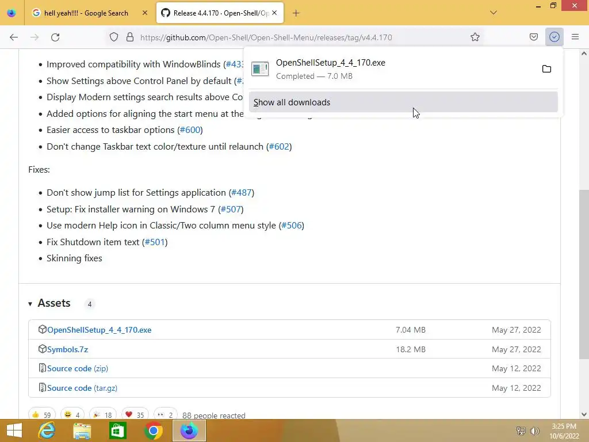
Task: Collapse the Assets section triangle
Action: click(x=30, y=304)
